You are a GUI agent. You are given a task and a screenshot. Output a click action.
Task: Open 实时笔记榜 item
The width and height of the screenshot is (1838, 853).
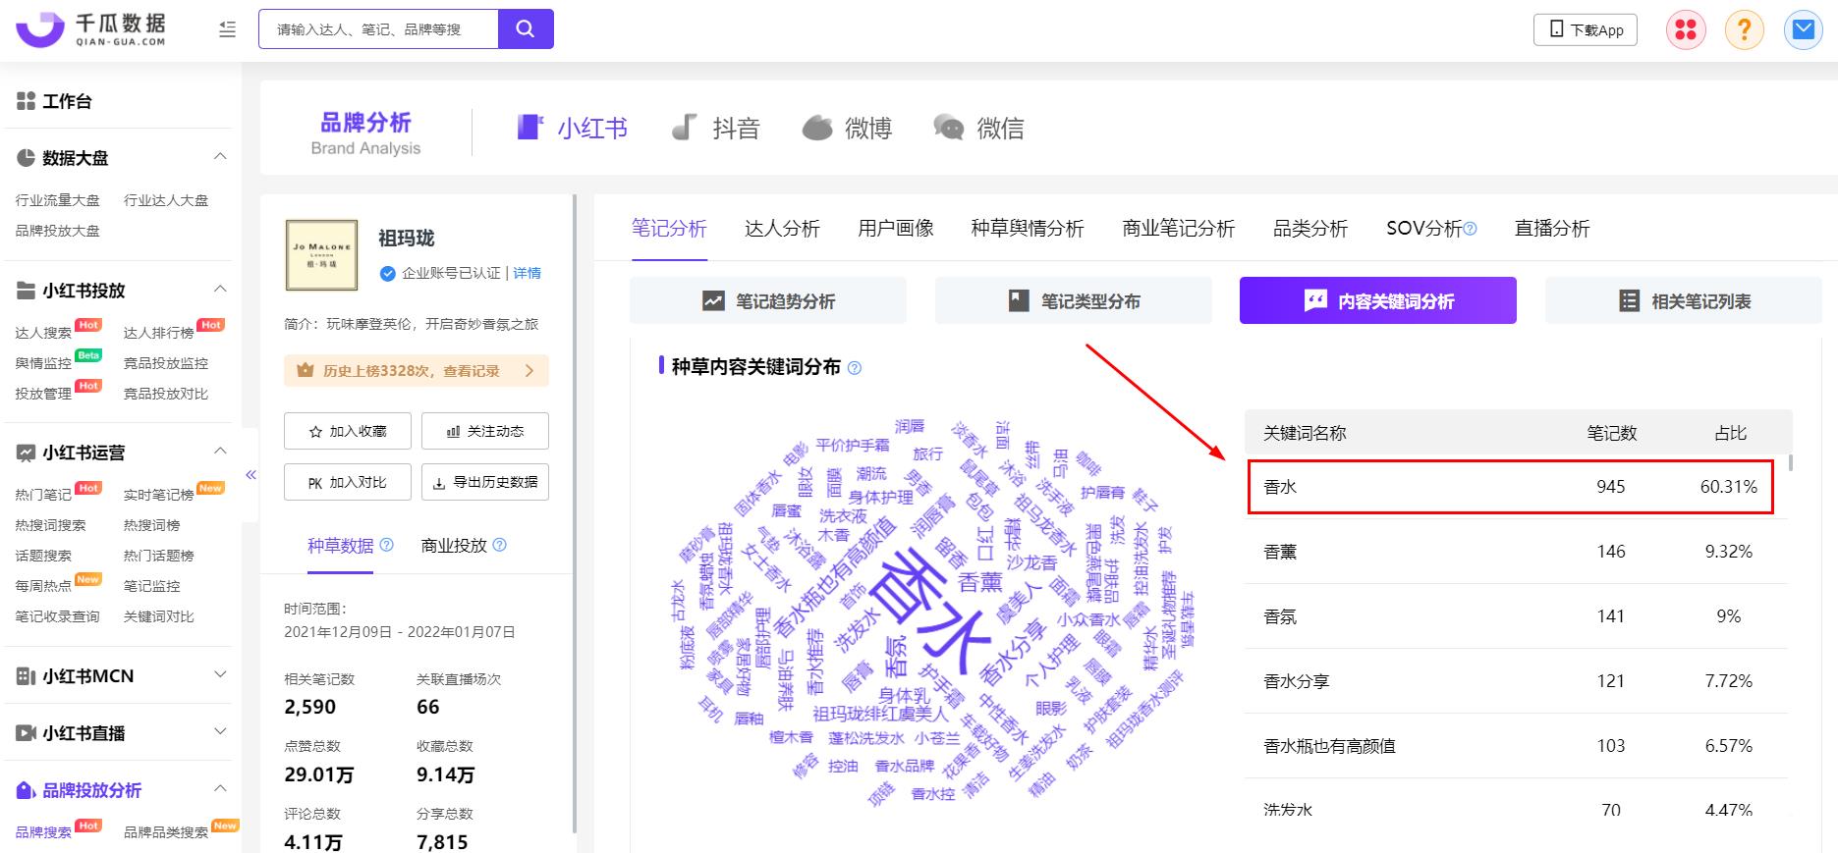[x=158, y=495]
